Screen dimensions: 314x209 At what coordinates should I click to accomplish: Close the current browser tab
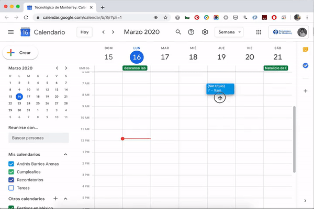click(x=91, y=7)
